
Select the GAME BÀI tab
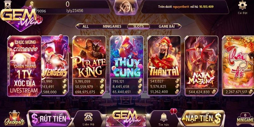coord(166,26)
